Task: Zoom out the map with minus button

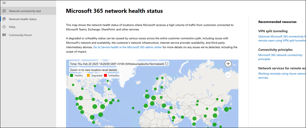Action: tap(228, 75)
